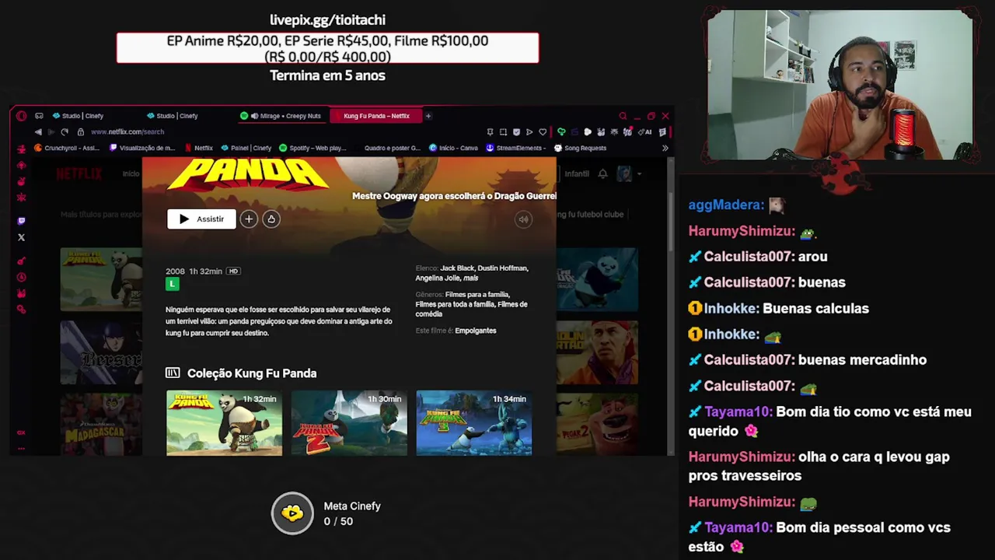This screenshot has height=560, width=995.
Task: Open Madagascar thumbnail in search results
Action: (101, 425)
